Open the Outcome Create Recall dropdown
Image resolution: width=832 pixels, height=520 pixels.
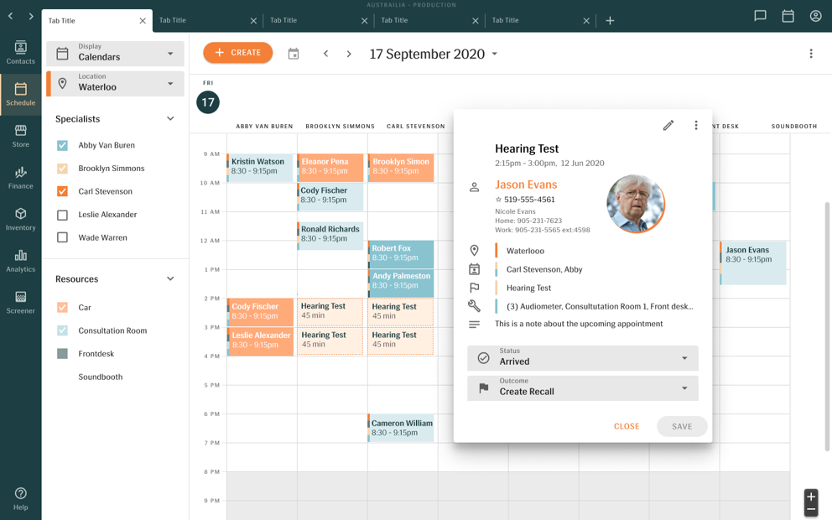click(x=583, y=387)
